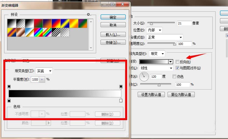Open the 位置 dropdown showing 内部
228x139 pixels.
[x=154, y=30]
